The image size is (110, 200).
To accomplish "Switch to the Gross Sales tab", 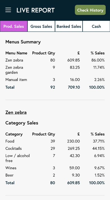I will point(41,26).
